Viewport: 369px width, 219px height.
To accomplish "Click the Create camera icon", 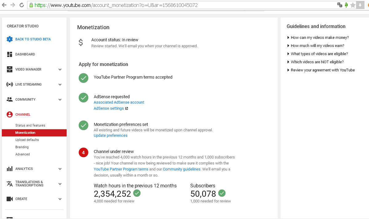I will click(10, 199).
